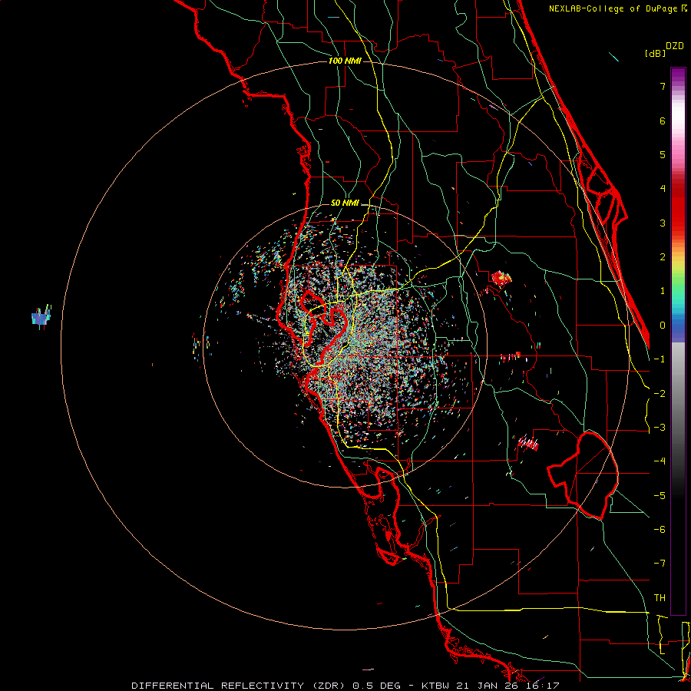691x691 pixels.
Task: Click the -5 value on color scale
Action: 660,496
